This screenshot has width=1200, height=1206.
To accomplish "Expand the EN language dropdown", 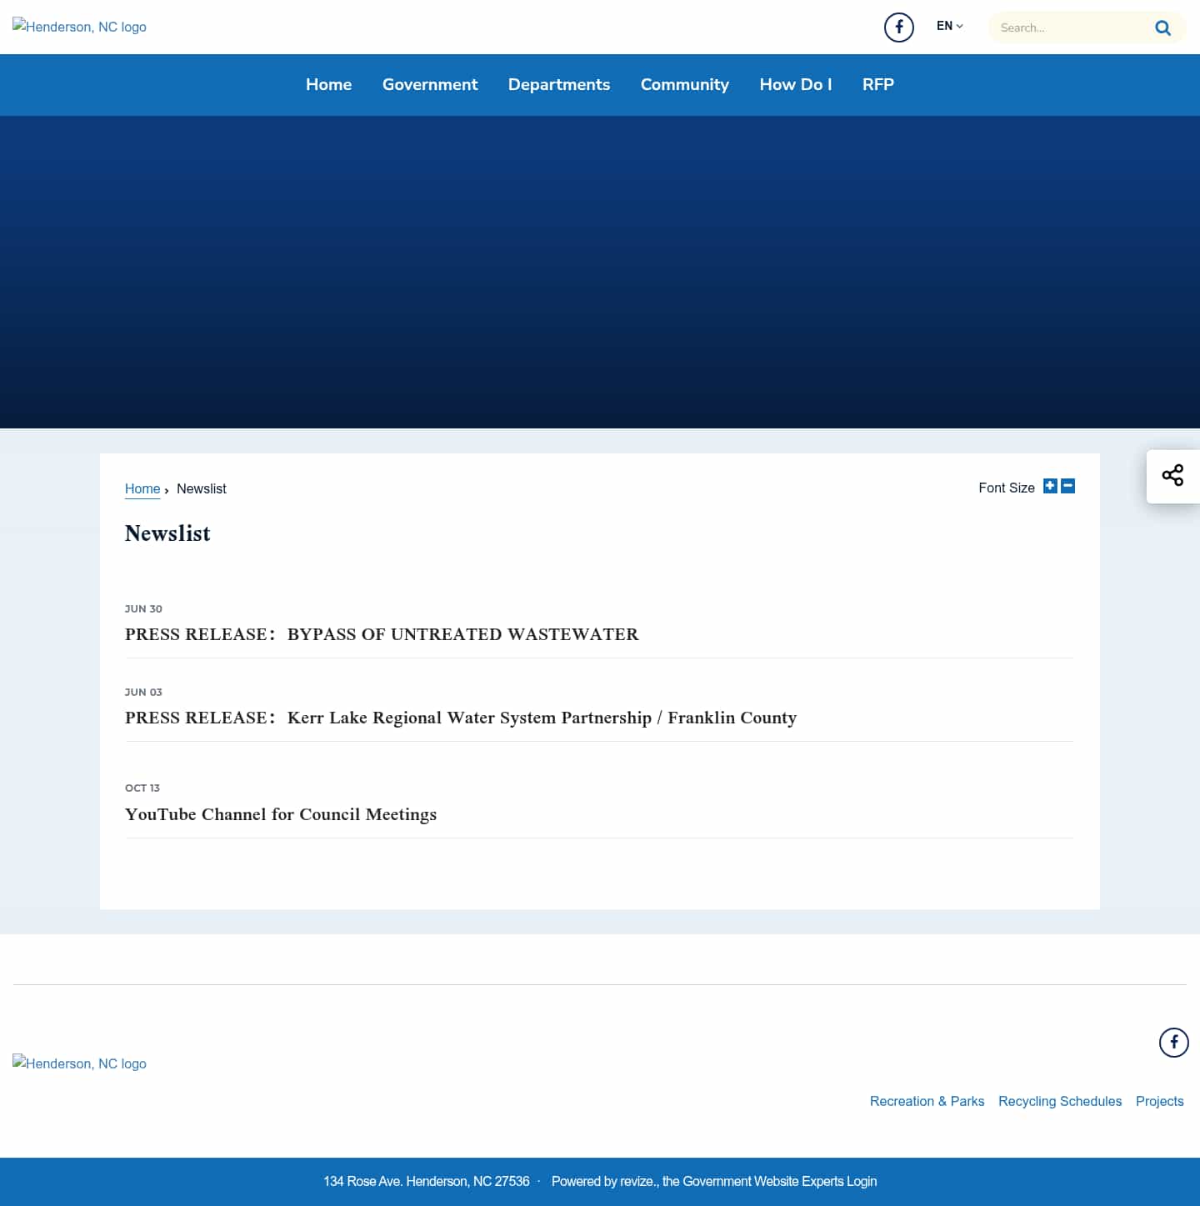I will click(949, 26).
